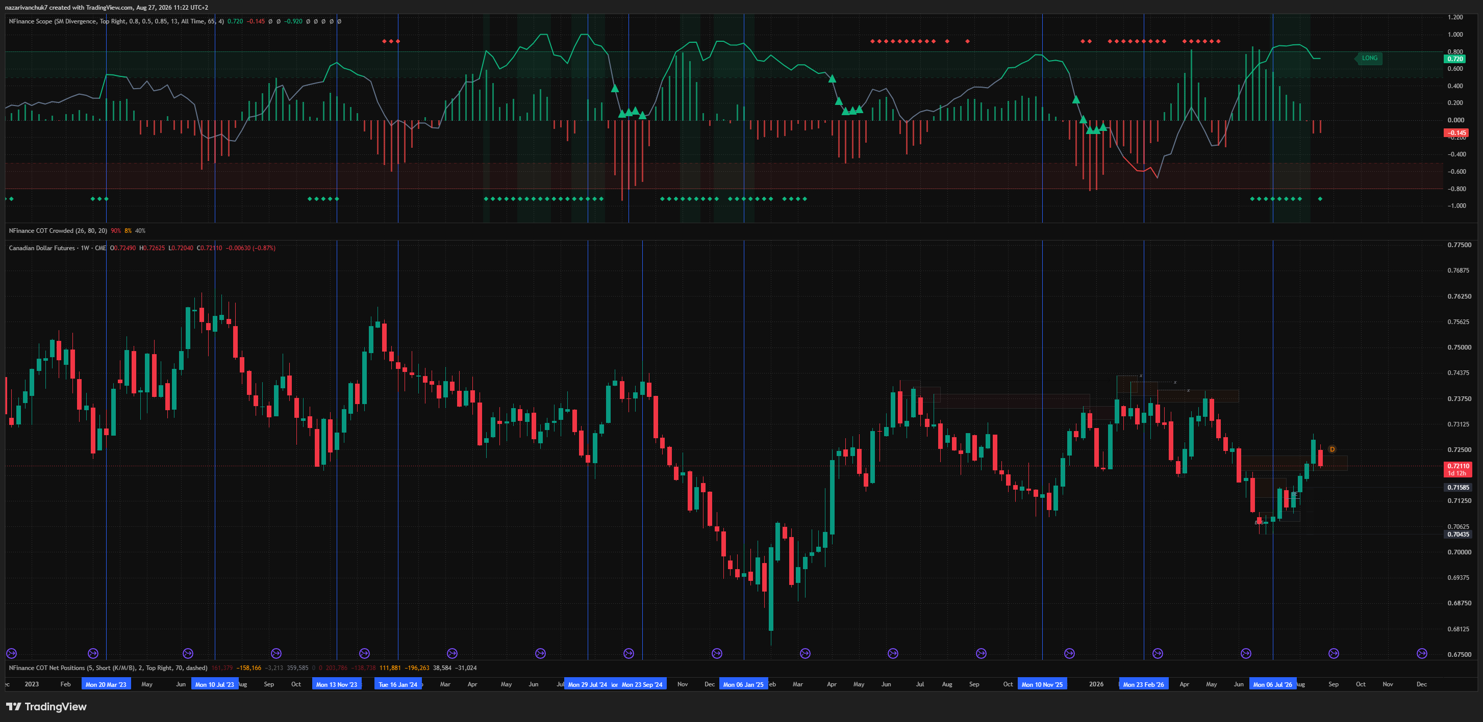Click the nazarivanchuk7 created with TradingView.com header
Screen dimensions: 1483x722
[107, 8]
